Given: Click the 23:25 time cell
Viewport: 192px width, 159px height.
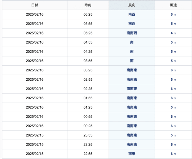Looking at the screenshot, I should tap(88, 145).
